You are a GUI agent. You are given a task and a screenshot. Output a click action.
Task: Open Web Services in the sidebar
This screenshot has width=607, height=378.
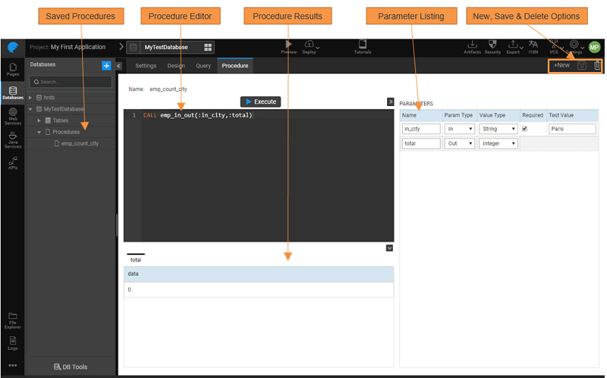click(x=13, y=115)
